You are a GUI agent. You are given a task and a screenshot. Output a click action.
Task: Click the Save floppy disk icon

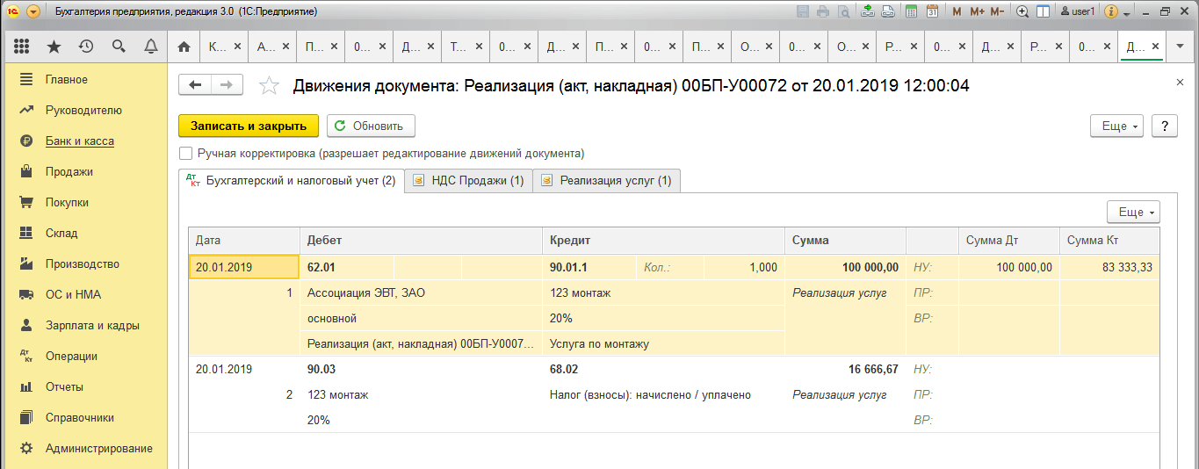pos(803,11)
